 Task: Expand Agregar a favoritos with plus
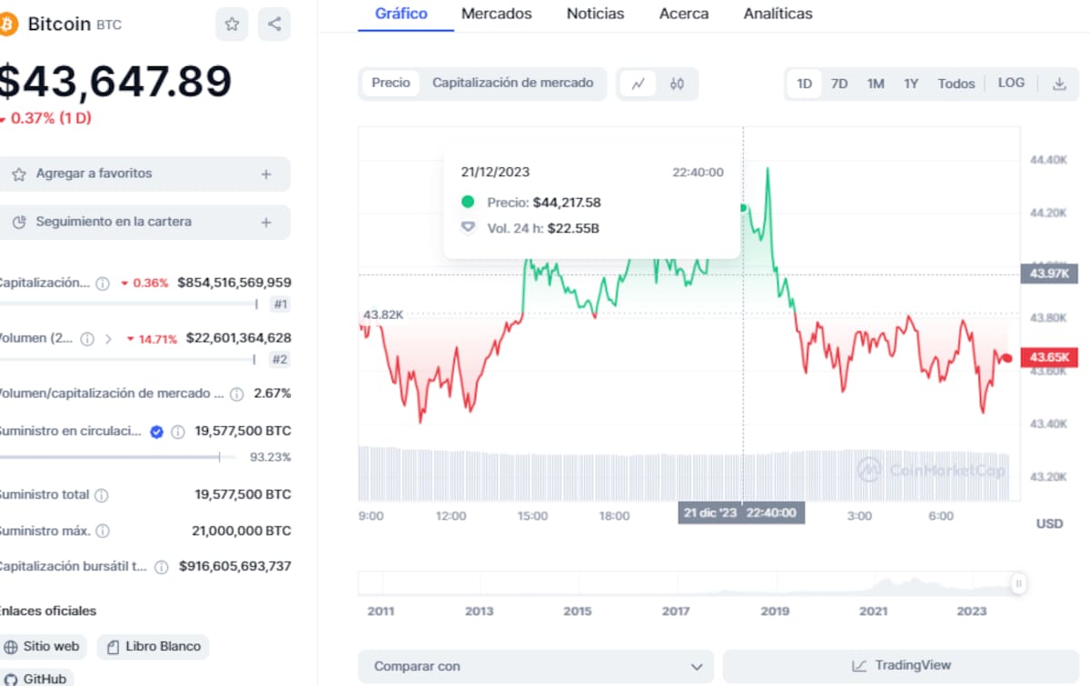tap(266, 174)
